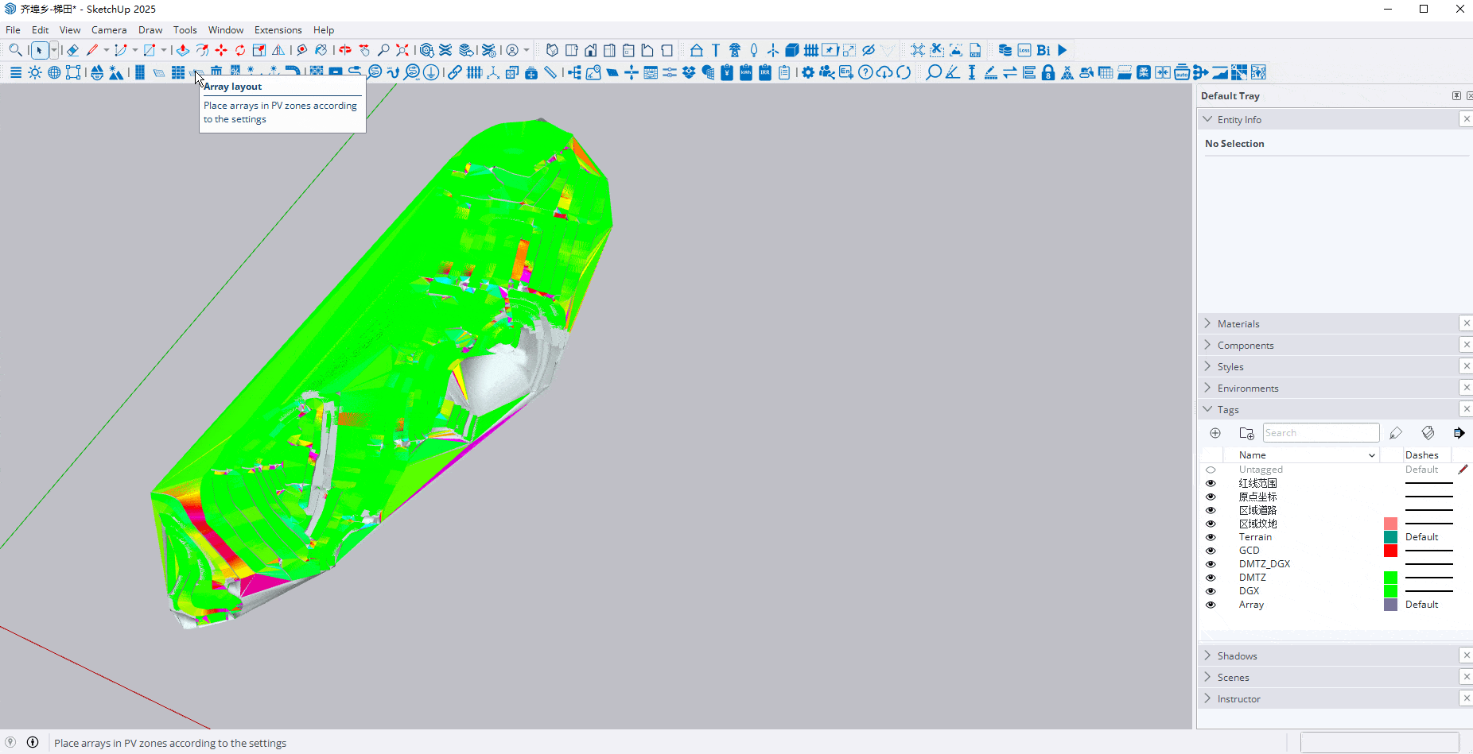Image resolution: width=1473 pixels, height=754 pixels.
Task: Expand the Materials panel
Action: 1238,323
